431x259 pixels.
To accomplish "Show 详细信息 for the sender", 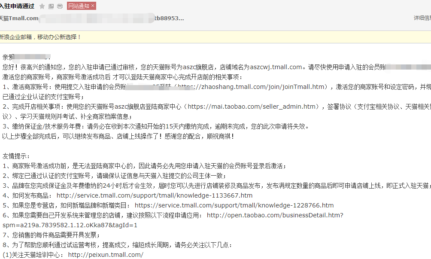I will [x=422, y=18].
